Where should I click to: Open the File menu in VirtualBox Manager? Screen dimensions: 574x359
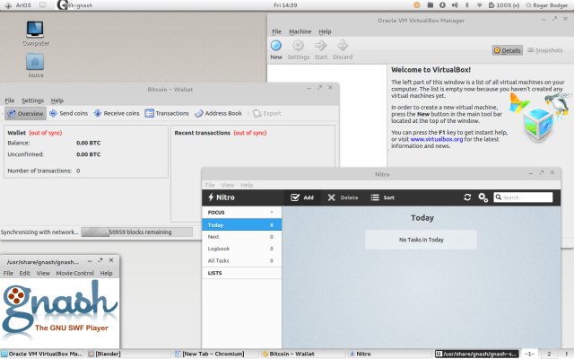click(277, 32)
